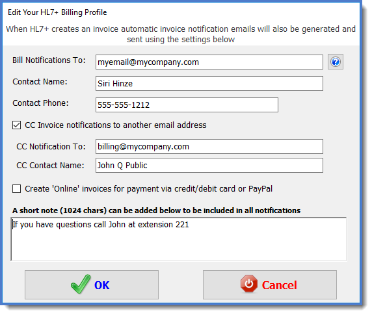Focus the Contact Name field with Siri Hinze
372x315 pixels.
pos(209,83)
